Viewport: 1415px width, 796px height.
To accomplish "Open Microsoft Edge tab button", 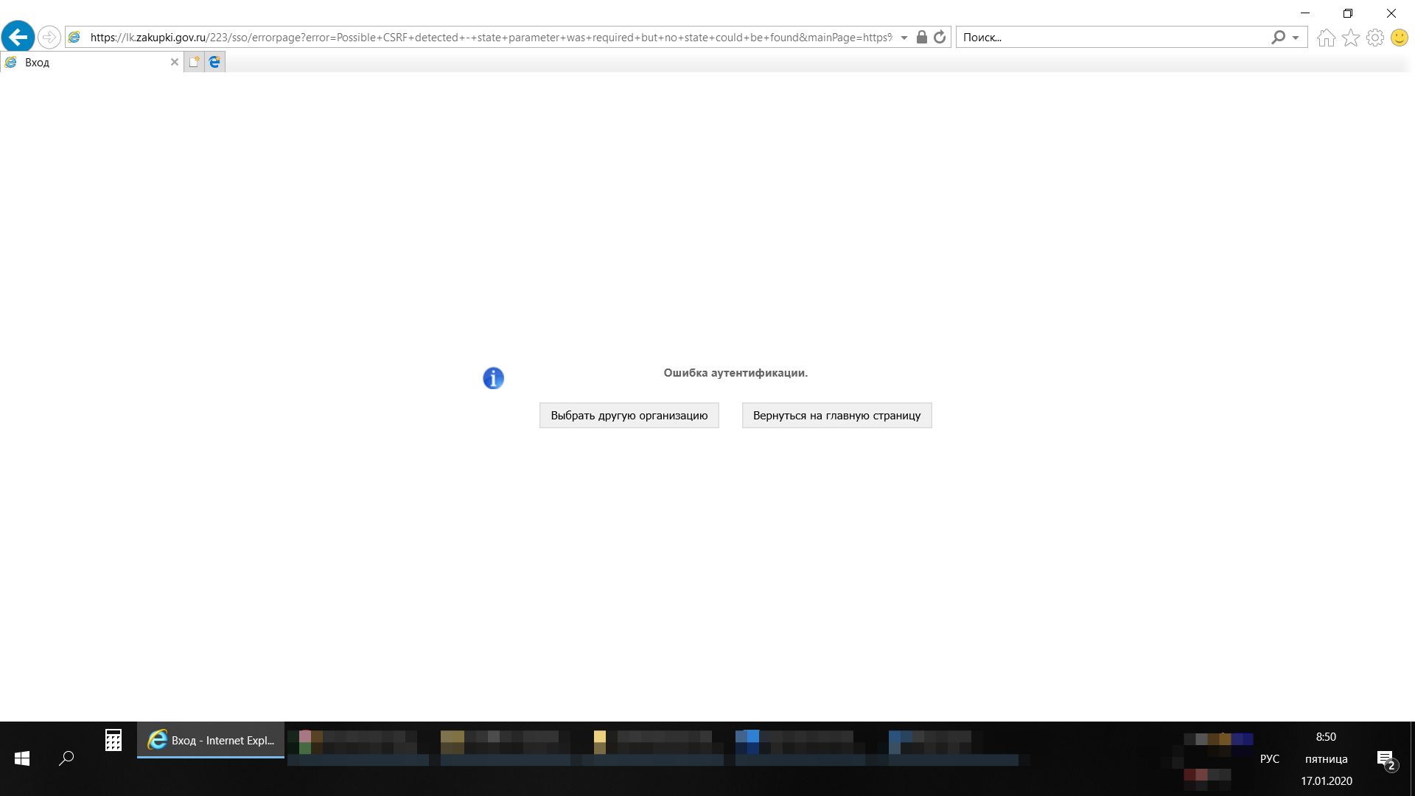I will [x=214, y=62].
